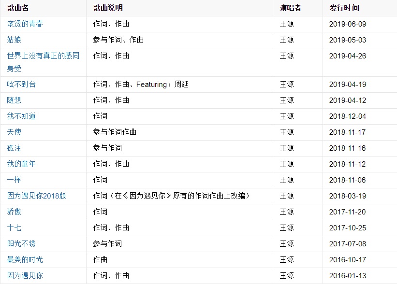Open the song link 阳光不锈
The width and height of the screenshot is (397, 284).
pos(21,243)
